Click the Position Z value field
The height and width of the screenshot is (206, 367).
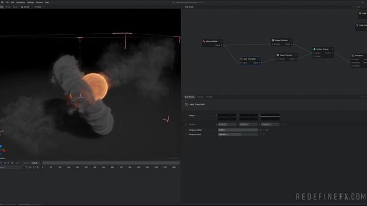pos(270,125)
